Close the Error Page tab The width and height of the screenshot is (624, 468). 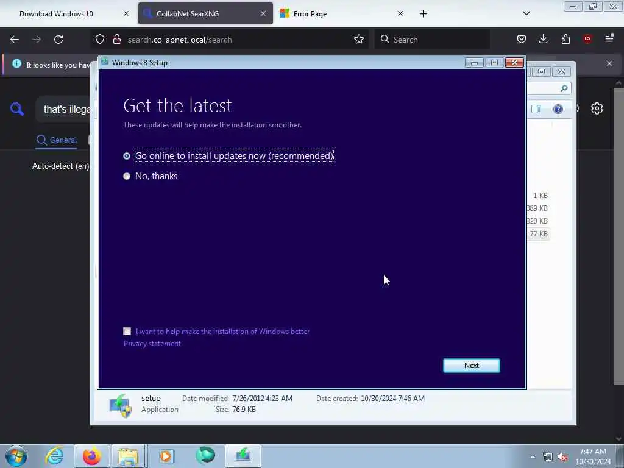coord(400,13)
